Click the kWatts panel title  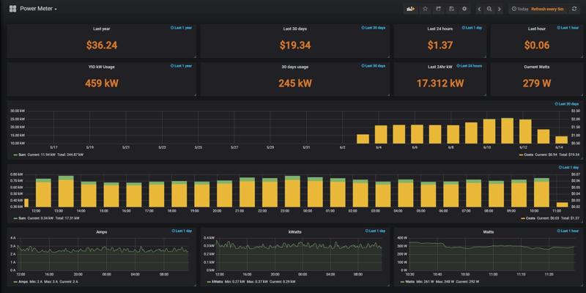point(295,231)
